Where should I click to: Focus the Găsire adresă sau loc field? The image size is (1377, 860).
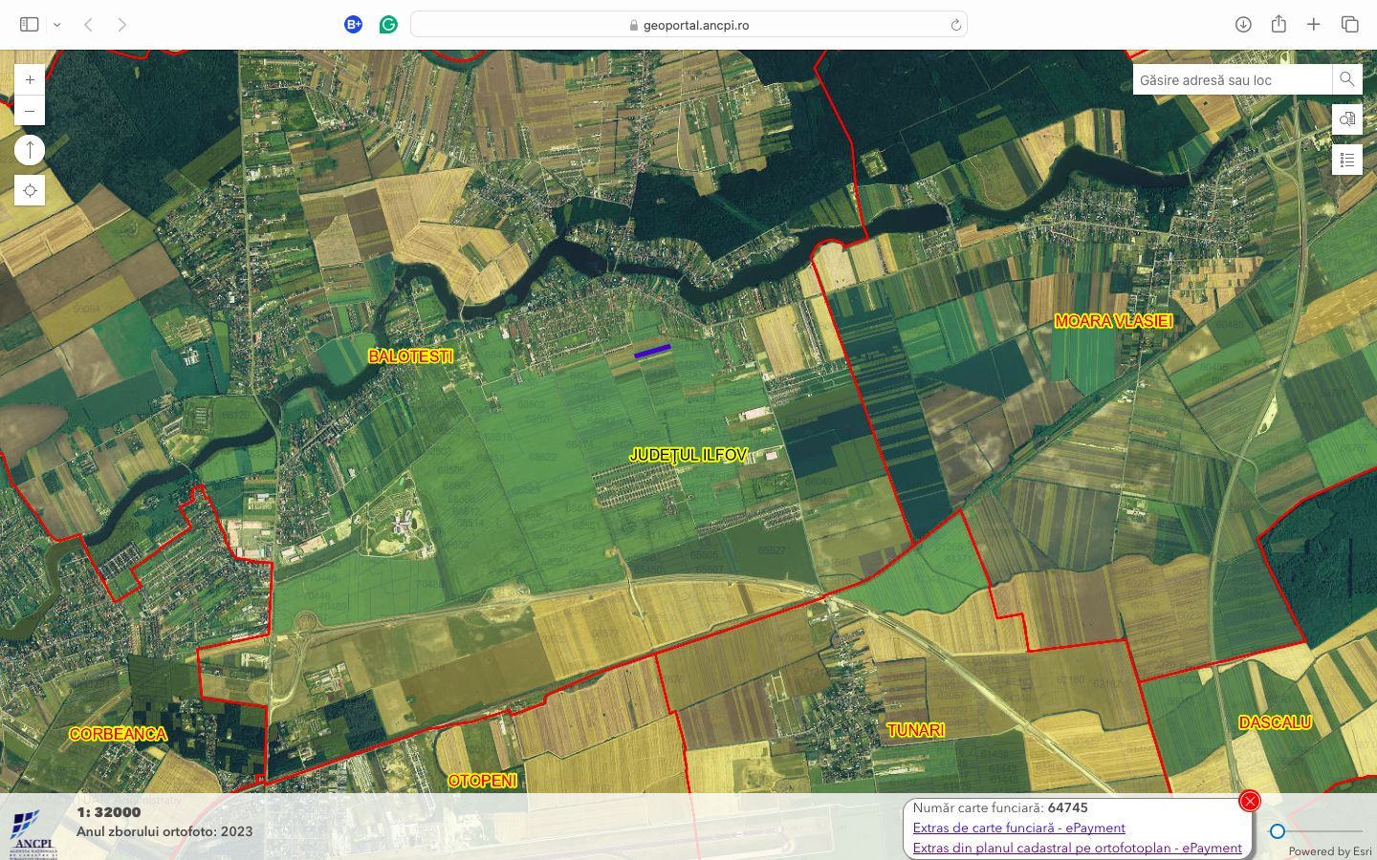click(1232, 80)
